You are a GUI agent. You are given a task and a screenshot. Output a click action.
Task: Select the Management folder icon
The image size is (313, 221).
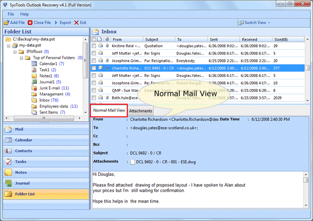point(34,94)
